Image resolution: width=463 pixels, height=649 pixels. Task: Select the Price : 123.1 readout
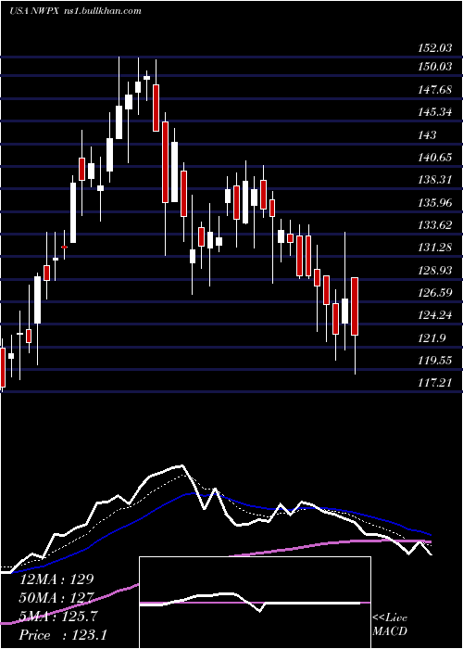point(63,635)
